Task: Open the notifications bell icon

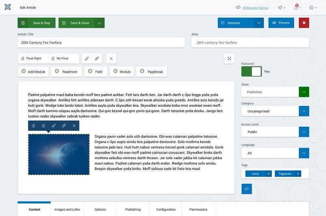Action: (296, 8)
